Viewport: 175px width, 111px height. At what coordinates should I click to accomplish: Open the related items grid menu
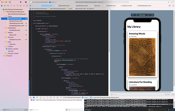click(30, 6)
